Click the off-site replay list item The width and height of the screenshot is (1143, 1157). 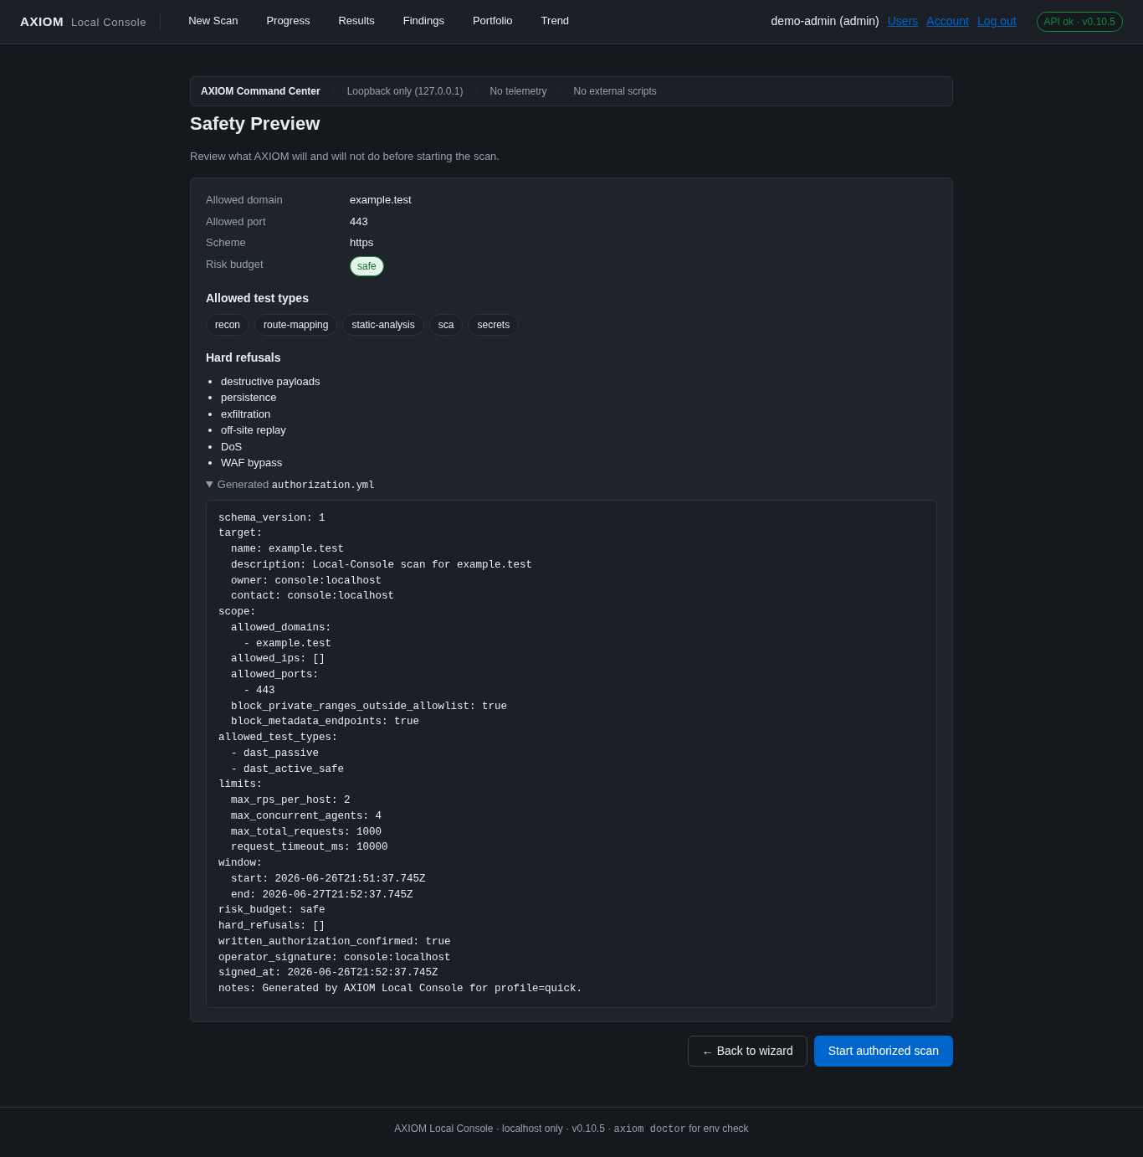click(254, 430)
